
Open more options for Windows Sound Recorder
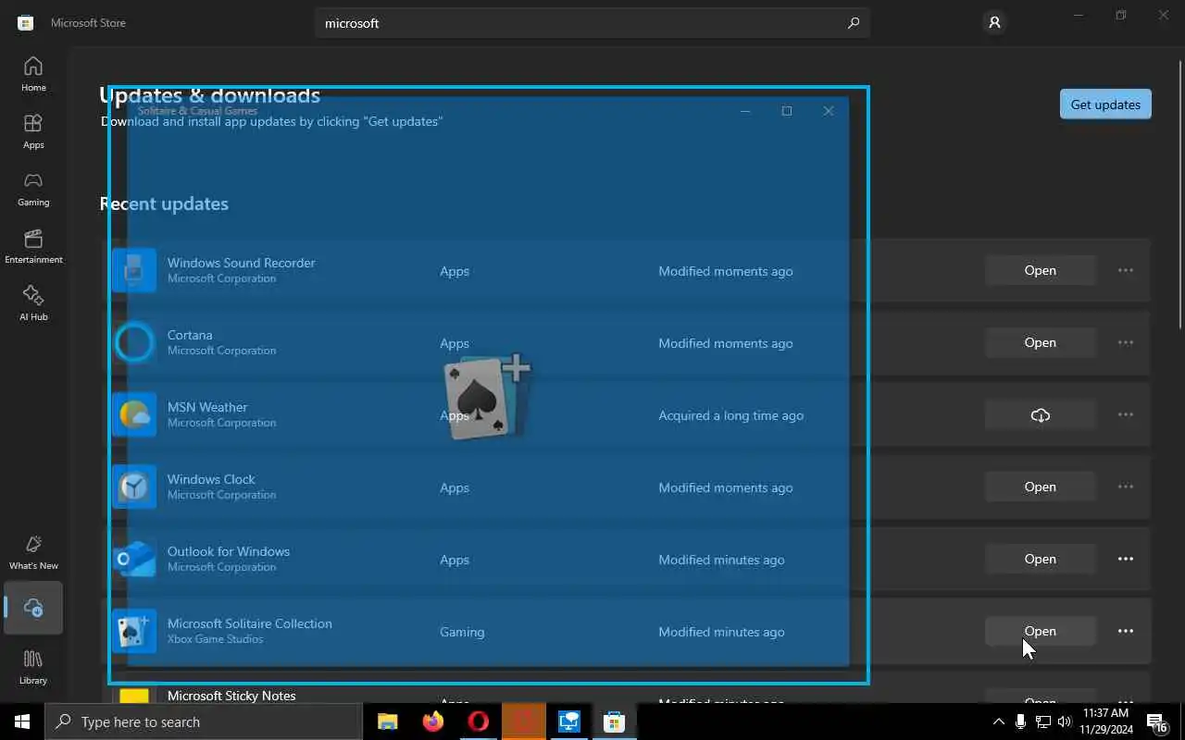1126,270
